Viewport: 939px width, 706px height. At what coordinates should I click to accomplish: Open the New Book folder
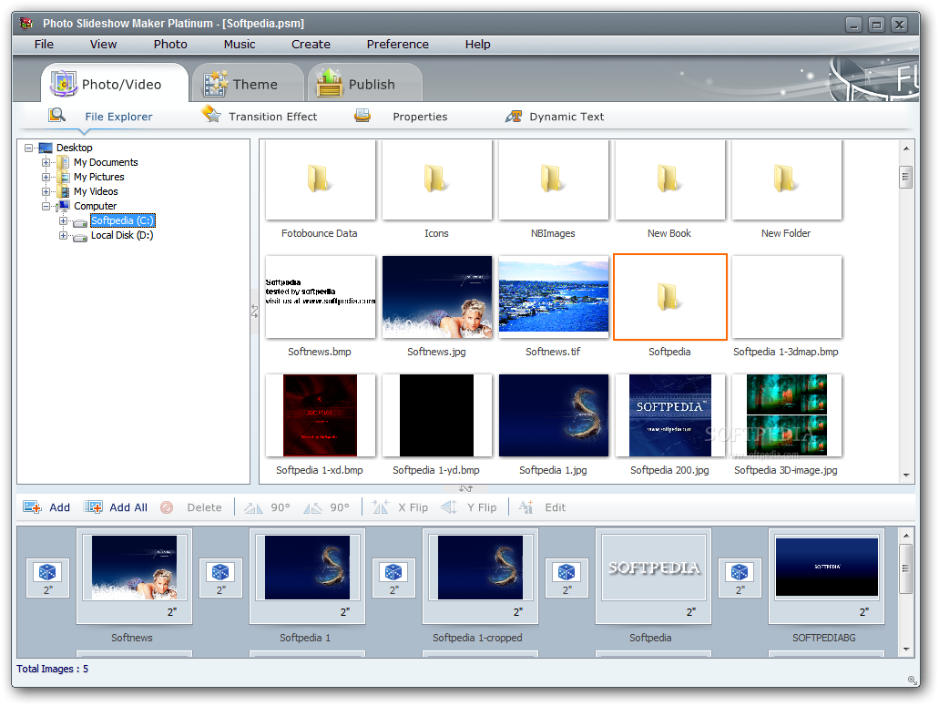[669, 179]
